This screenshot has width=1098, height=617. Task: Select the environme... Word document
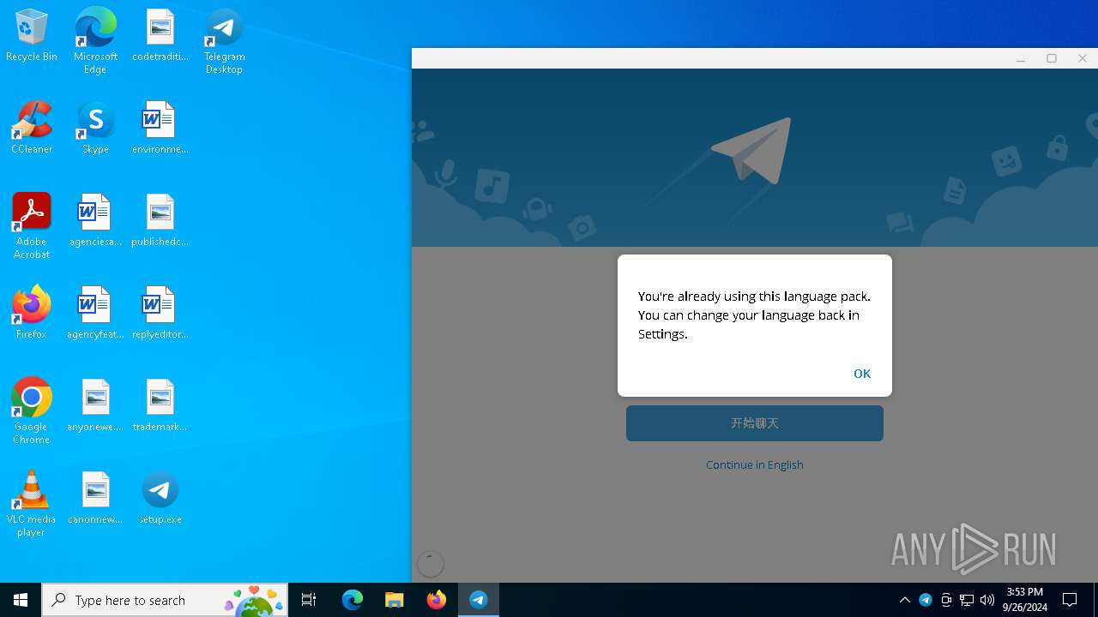(x=160, y=129)
